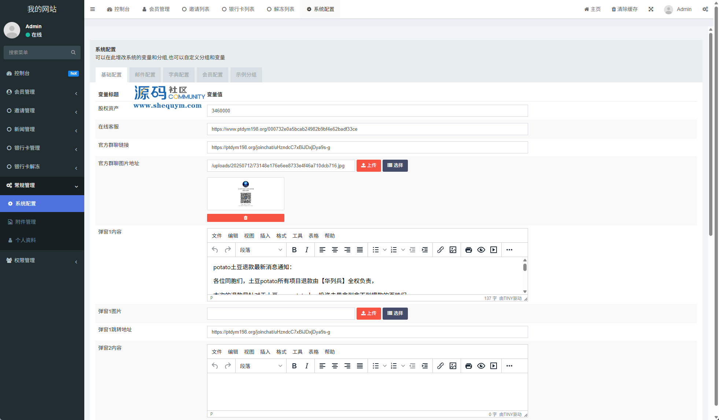Viewport: 719px width, 420px height.
Task: Click 清除缓存 in top bar
Action: (624, 9)
